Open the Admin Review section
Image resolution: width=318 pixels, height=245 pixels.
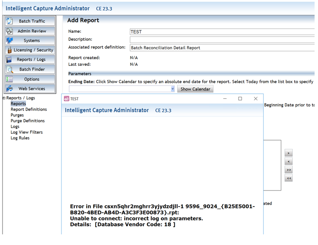[30, 31]
